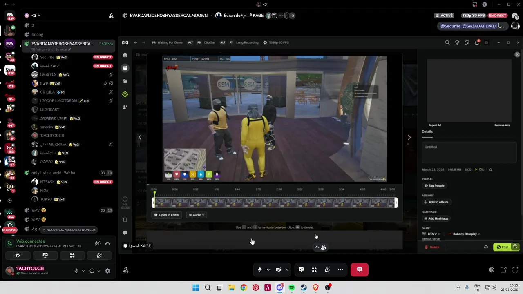Open Steam from the taskbar

[304, 287]
